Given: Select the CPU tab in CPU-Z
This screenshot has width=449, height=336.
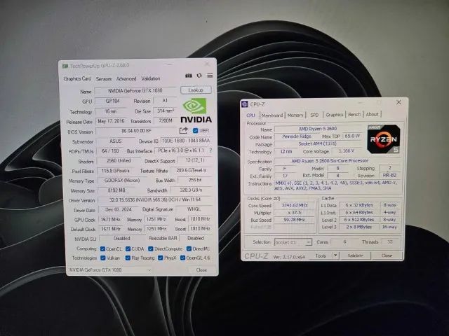Looking at the screenshot, I should [250, 115].
